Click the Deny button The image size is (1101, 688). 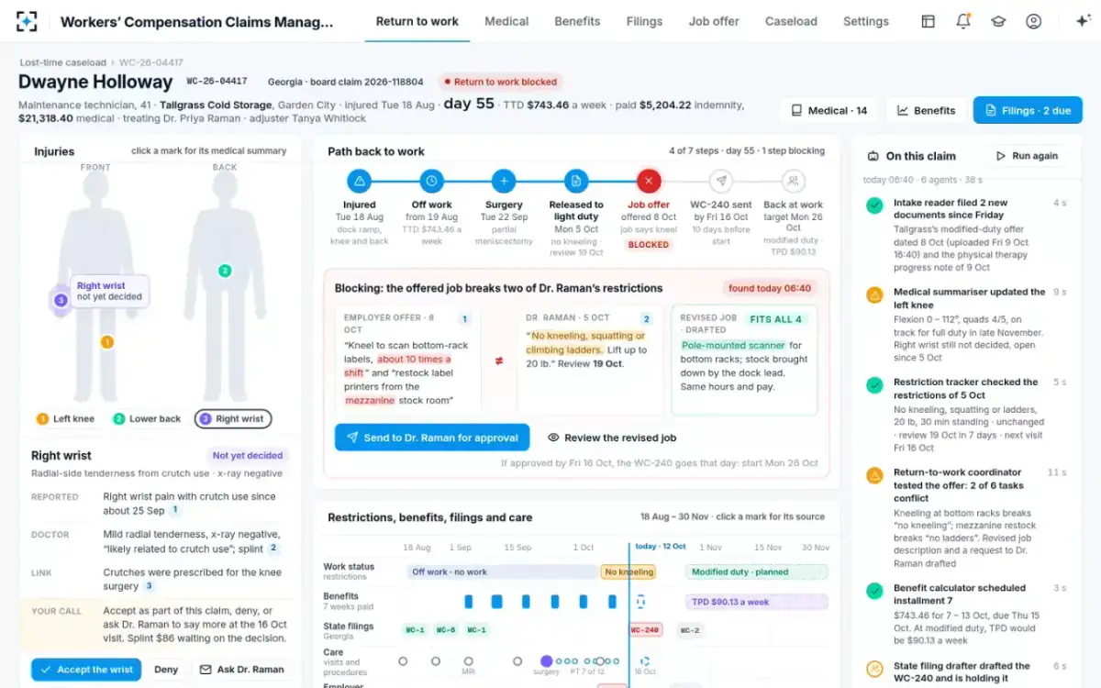tap(166, 670)
